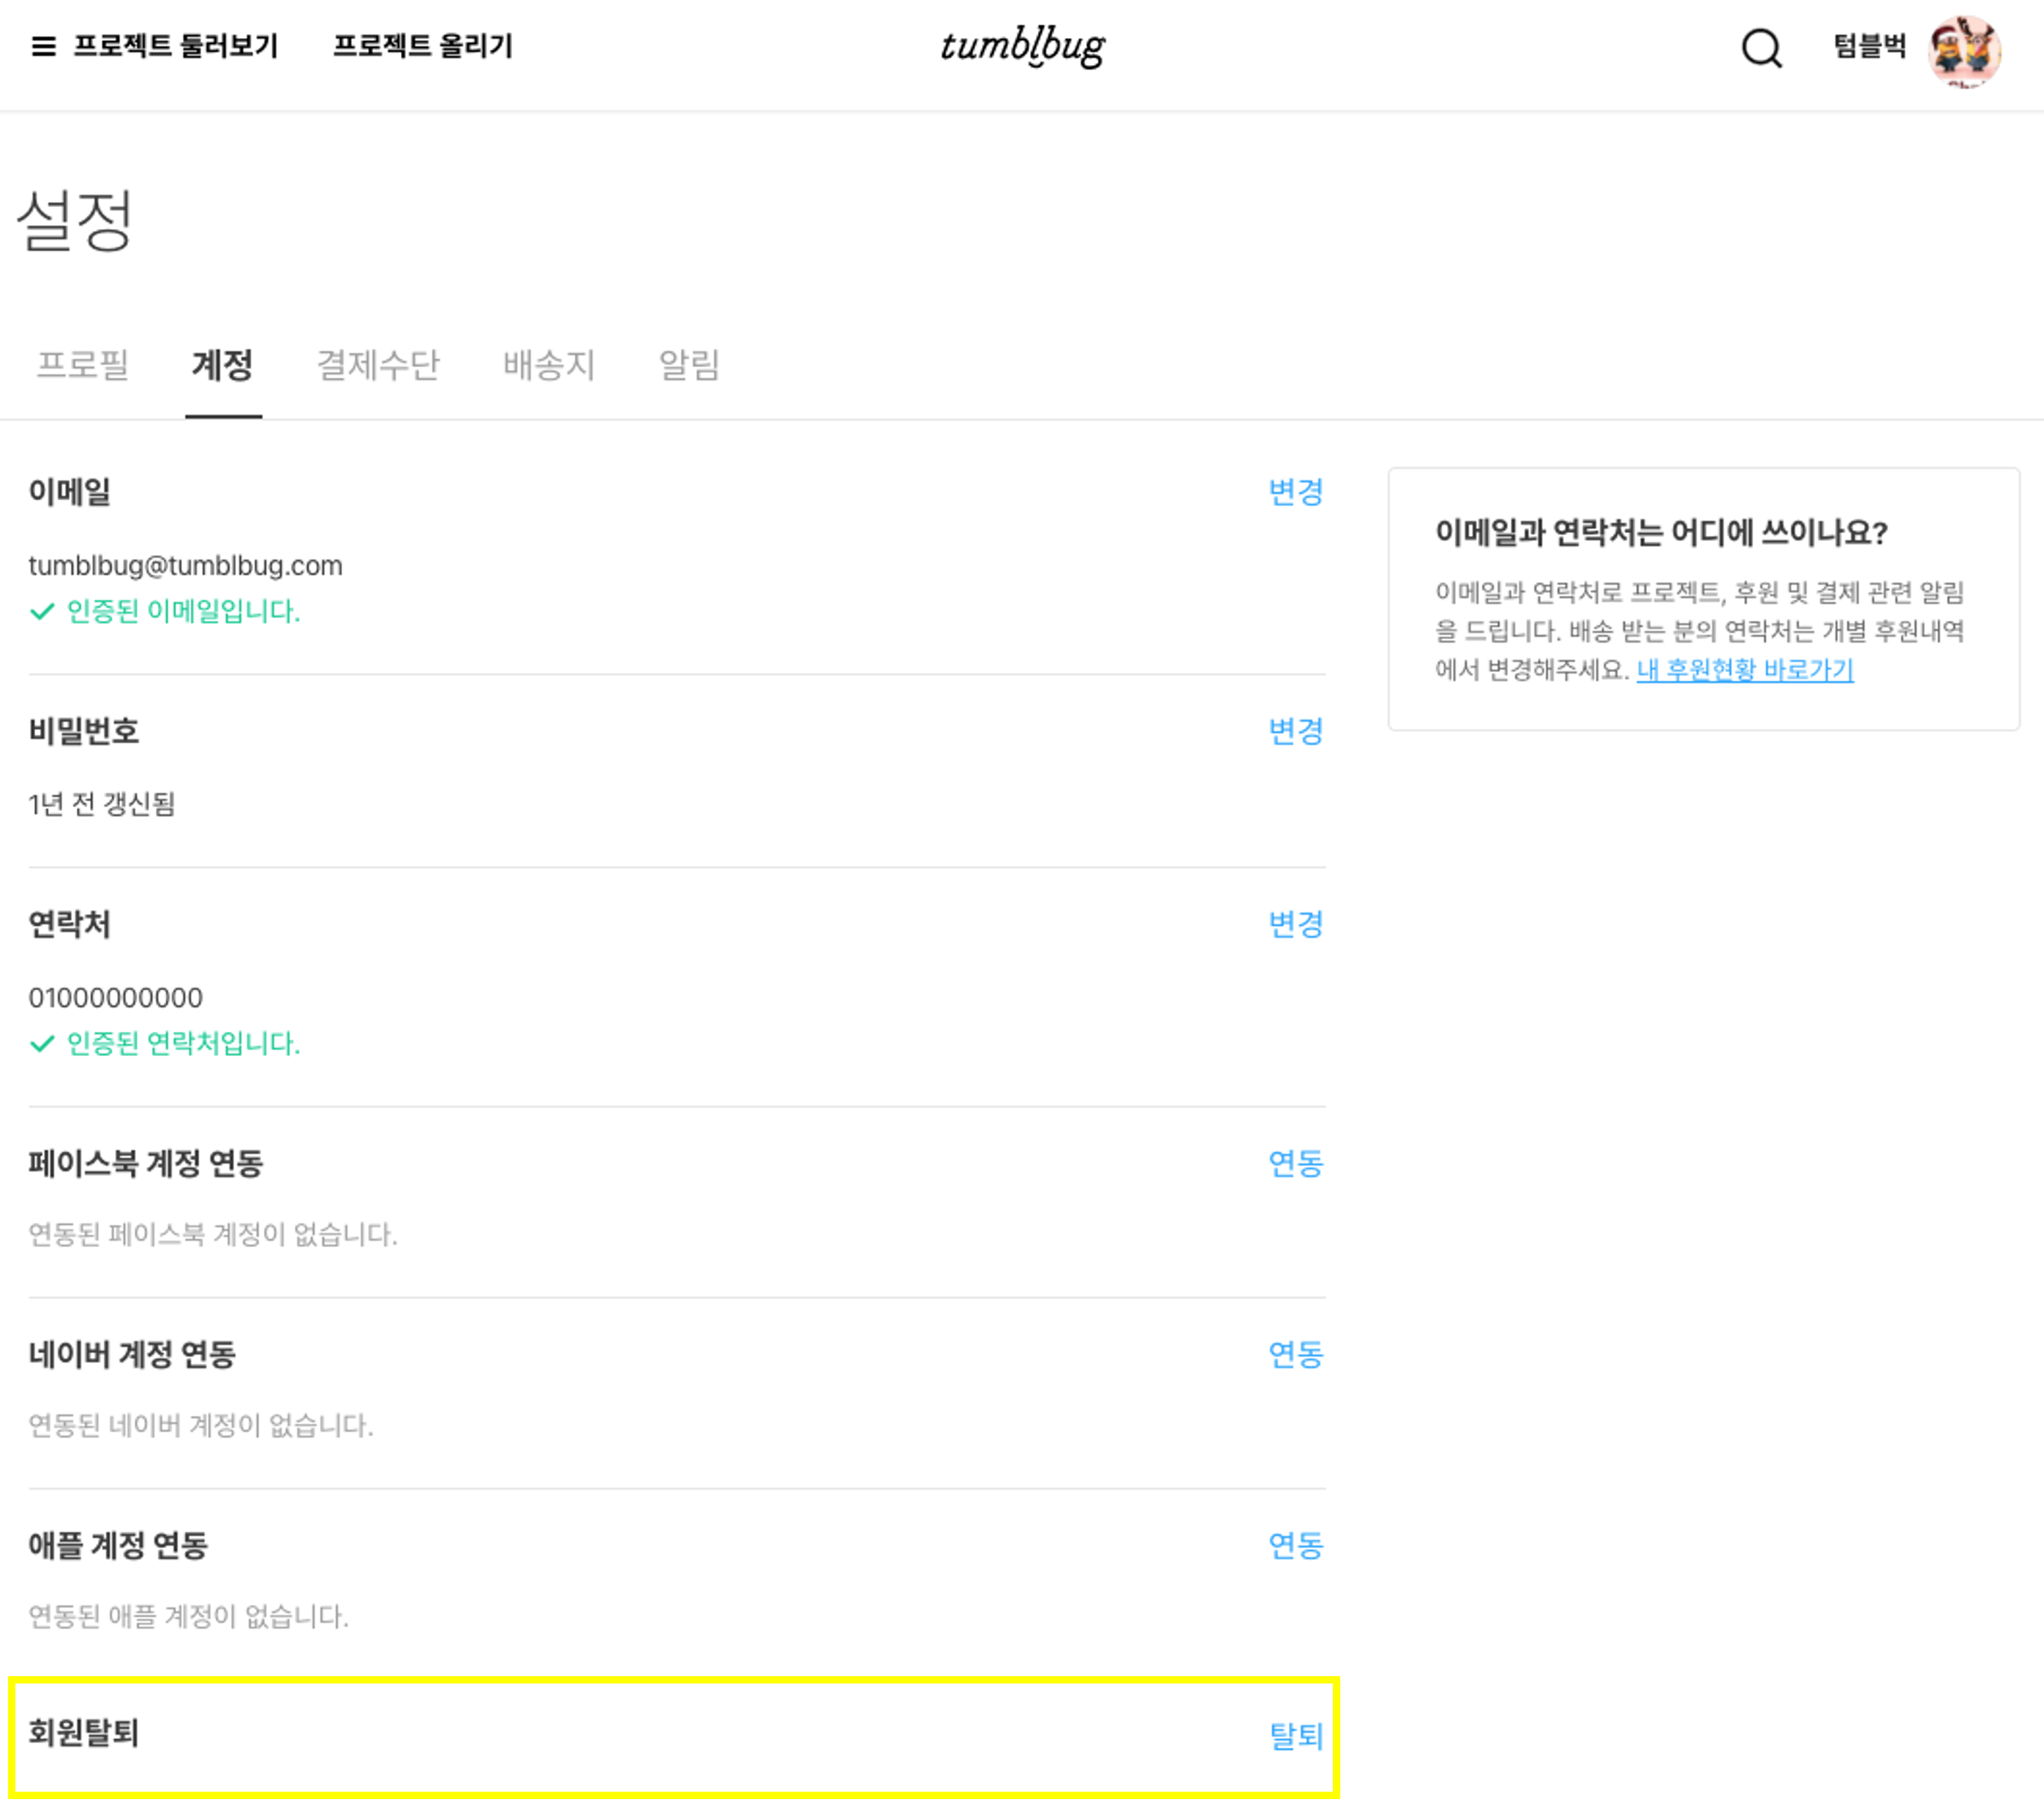Click the tumblbug logo
The height and width of the screenshot is (1810, 2044).
click(x=1022, y=46)
